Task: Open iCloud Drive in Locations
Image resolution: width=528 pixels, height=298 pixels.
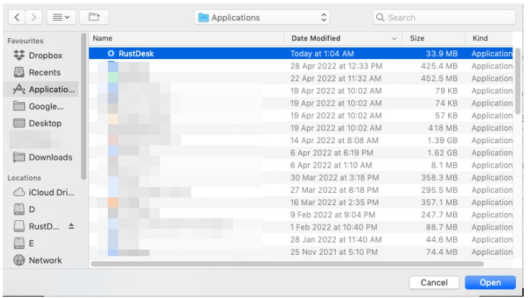Action: pyautogui.click(x=41, y=192)
